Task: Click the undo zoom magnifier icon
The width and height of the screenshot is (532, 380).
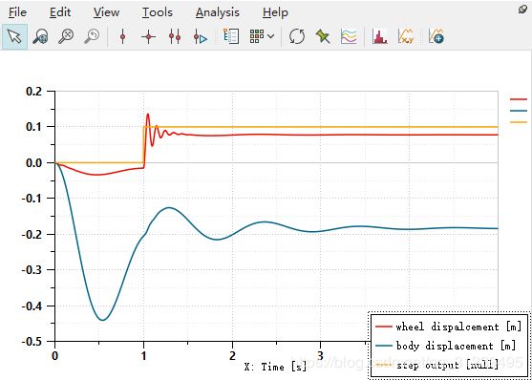Action: tap(92, 36)
